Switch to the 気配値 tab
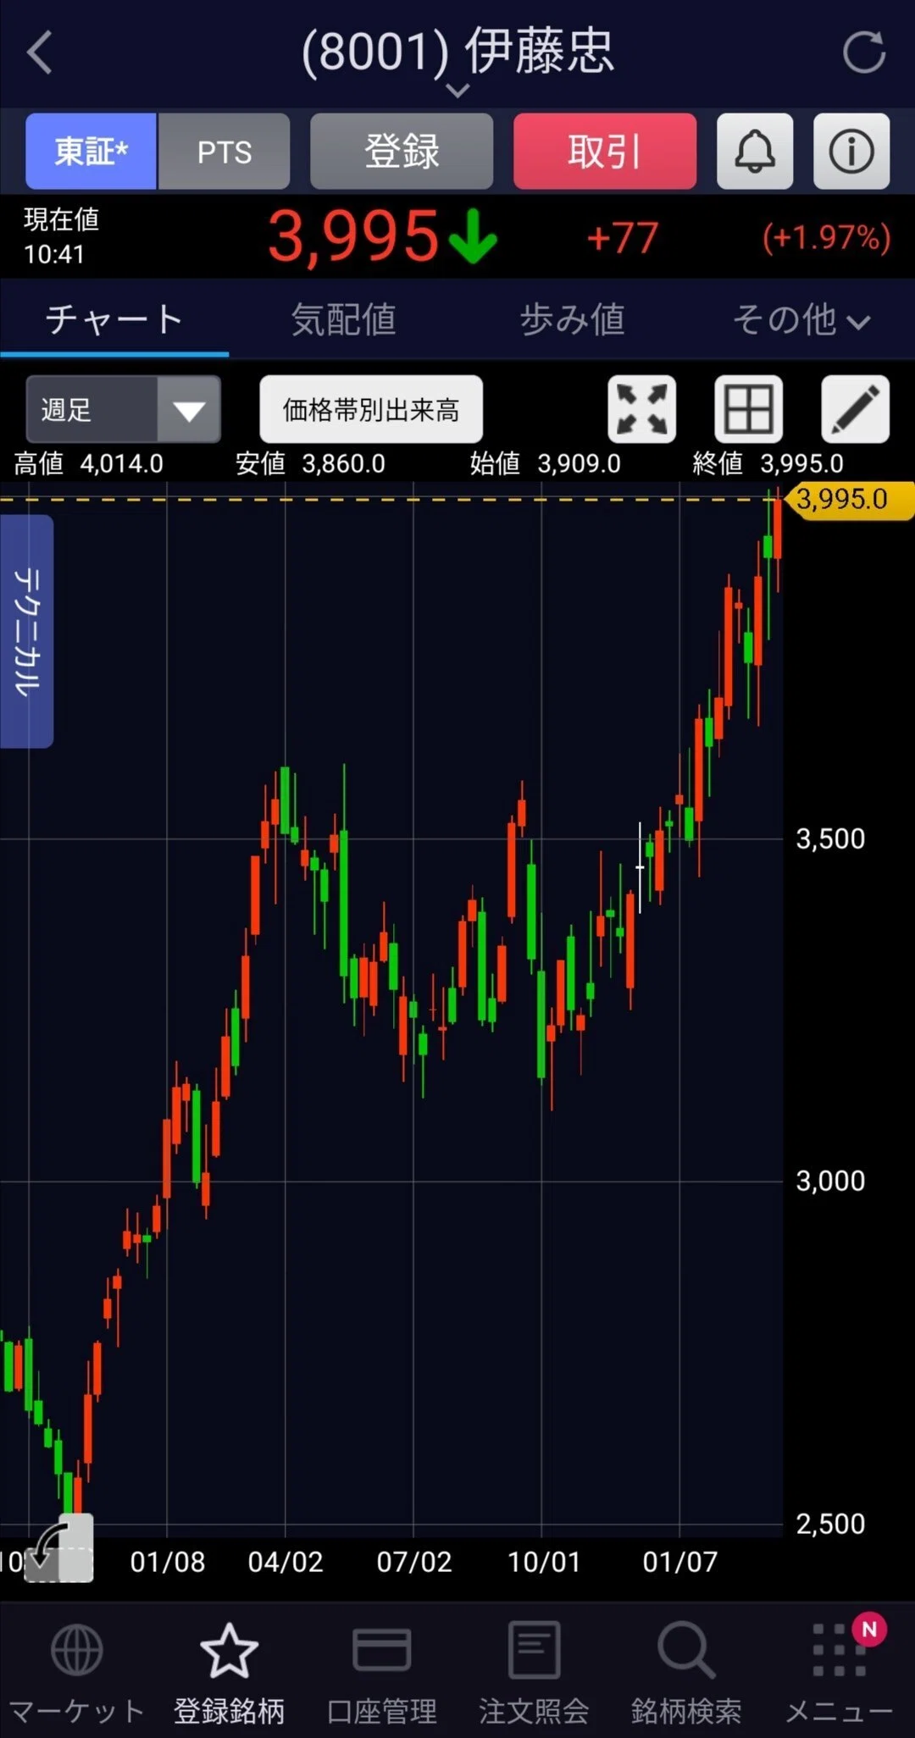 [343, 319]
